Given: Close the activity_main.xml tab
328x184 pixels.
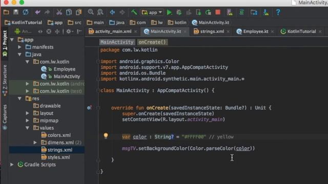Looking at the screenshot, I should tap(136, 32).
